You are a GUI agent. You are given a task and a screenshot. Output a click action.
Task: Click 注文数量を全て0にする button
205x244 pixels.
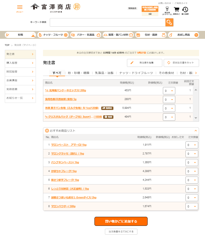pyautogui.click(x=121, y=232)
